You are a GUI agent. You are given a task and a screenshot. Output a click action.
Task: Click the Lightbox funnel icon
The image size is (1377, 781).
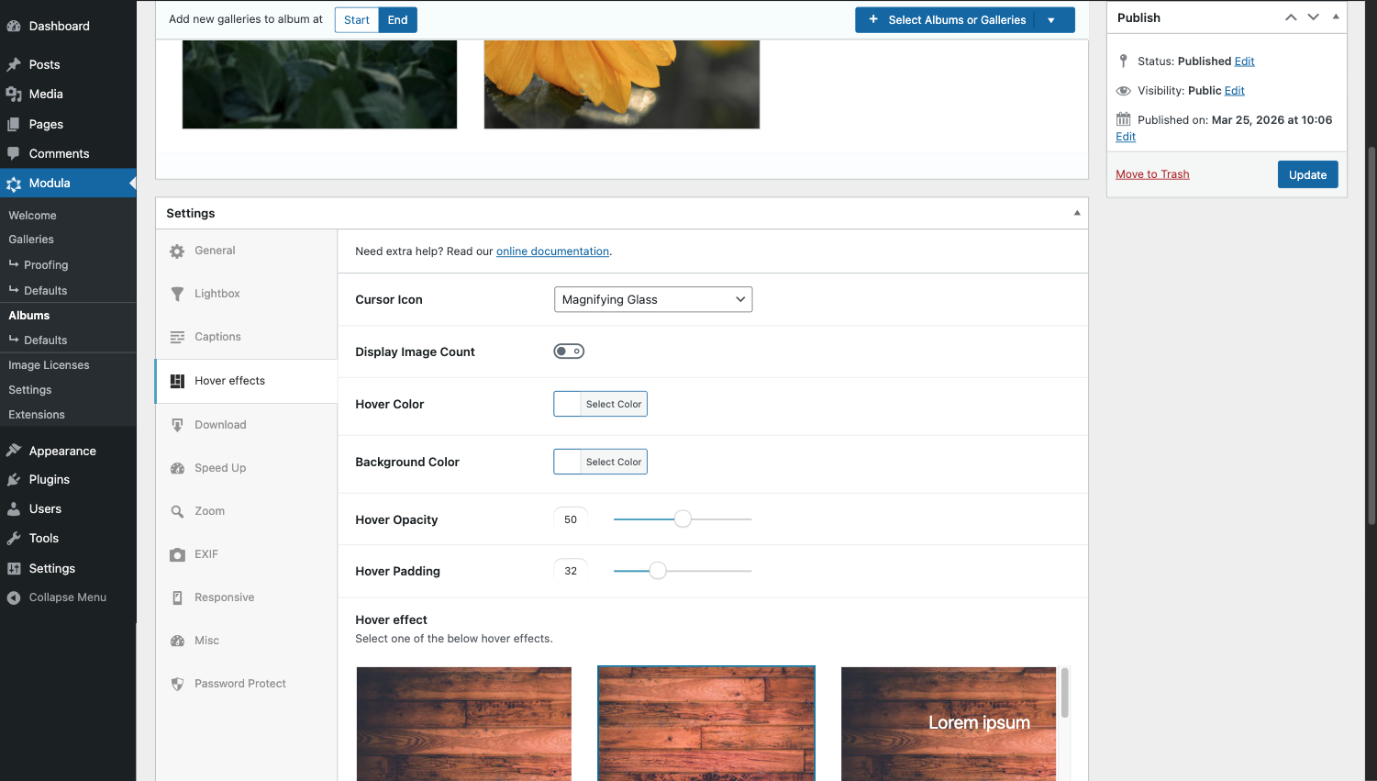(x=177, y=294)
